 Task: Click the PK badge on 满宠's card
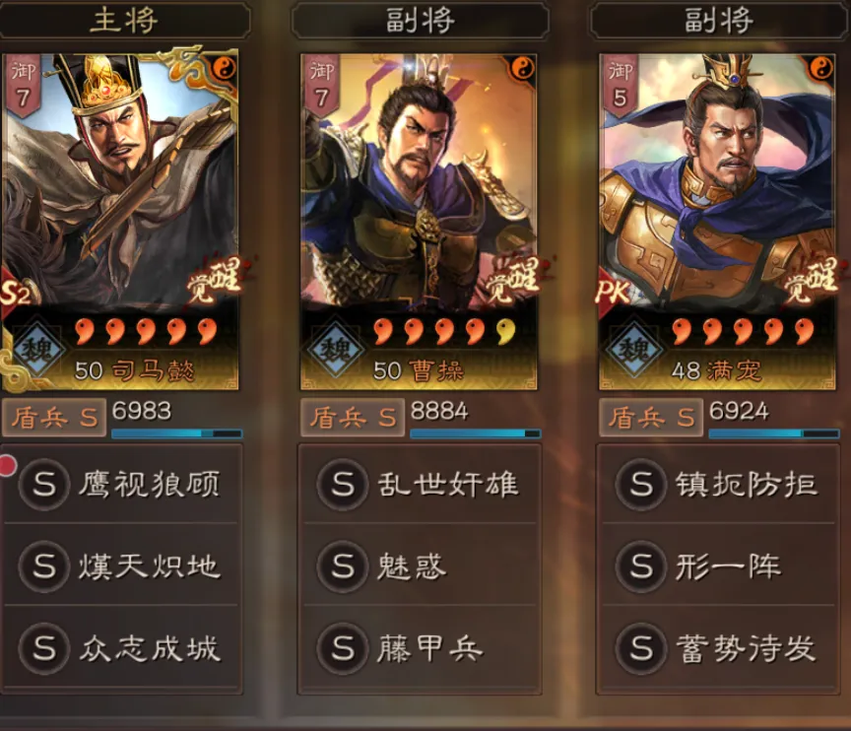coord(613,293)
